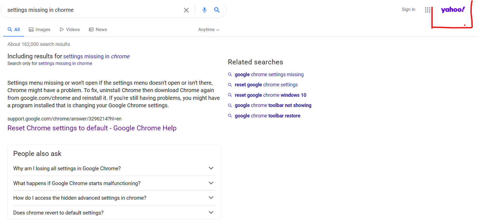
Task: Click the blue magnifier search button
Action: click(x=217, y=10)
